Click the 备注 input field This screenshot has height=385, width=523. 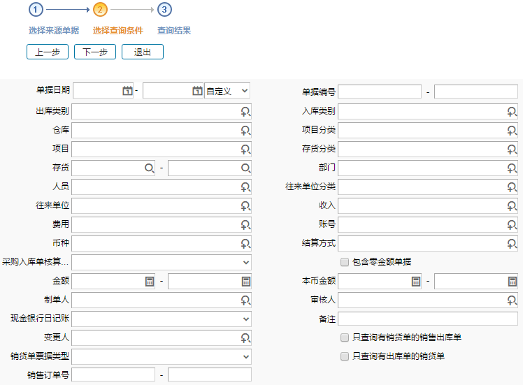click(x=428, y=319)
